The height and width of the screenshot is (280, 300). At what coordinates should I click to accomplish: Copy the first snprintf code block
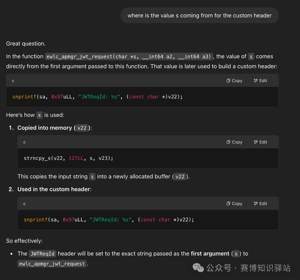coord(234,81)
